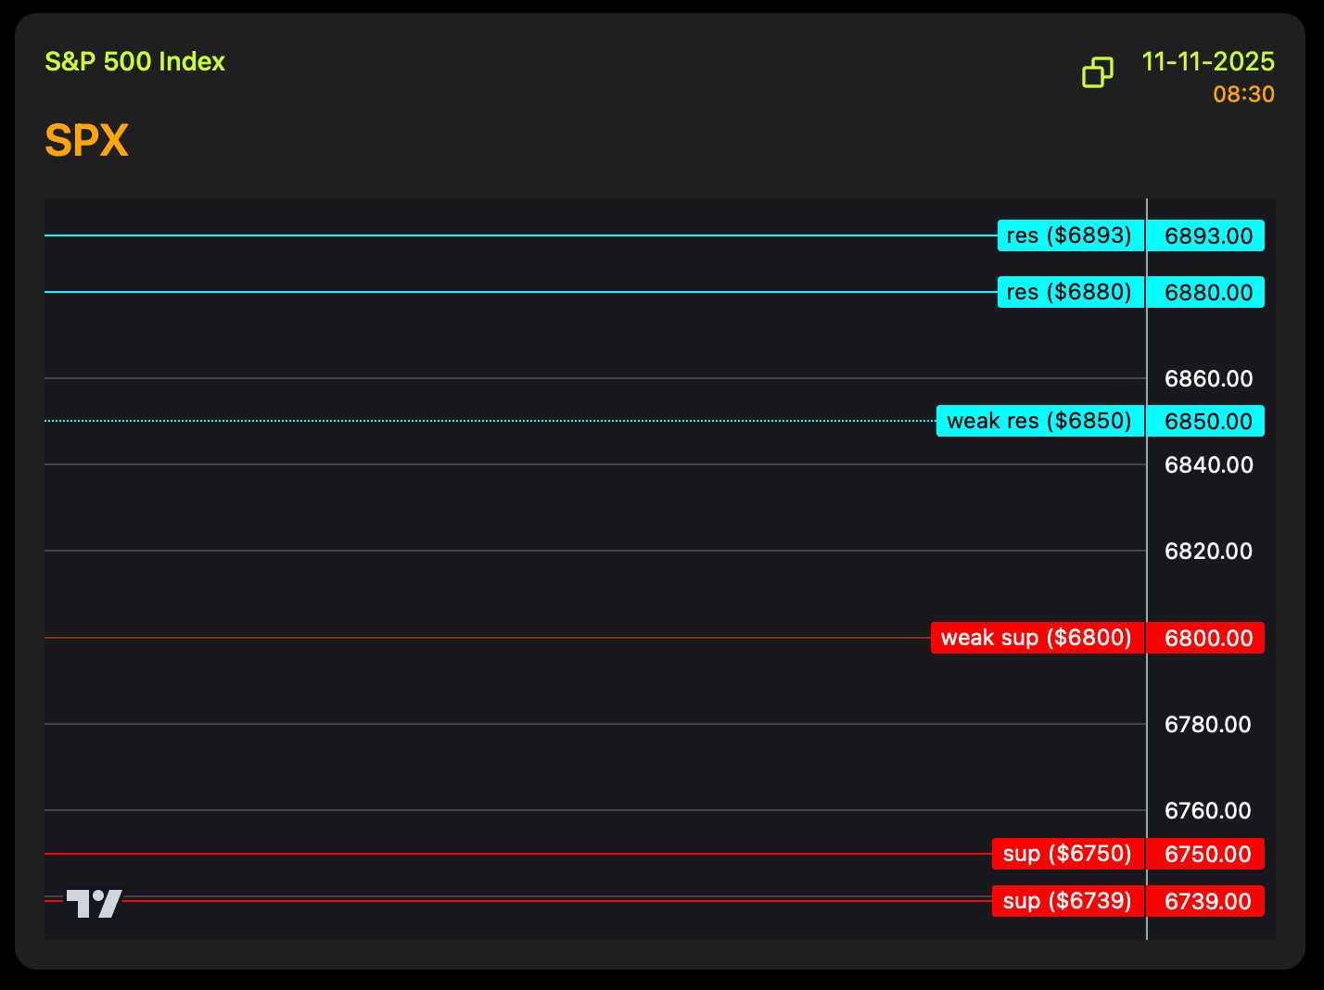
Task: Click the 6850.00 price axis tag
Action: (1207, 422)
